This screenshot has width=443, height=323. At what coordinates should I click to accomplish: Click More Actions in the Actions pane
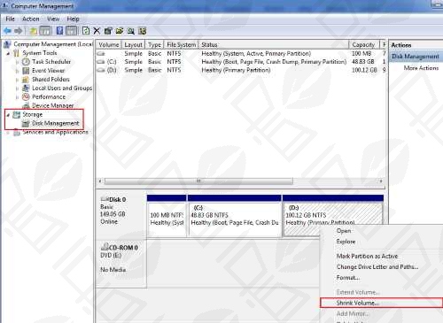point(421,68)
